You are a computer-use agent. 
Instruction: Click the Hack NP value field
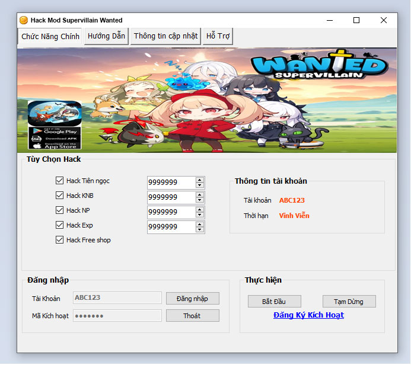click(171, 212)
